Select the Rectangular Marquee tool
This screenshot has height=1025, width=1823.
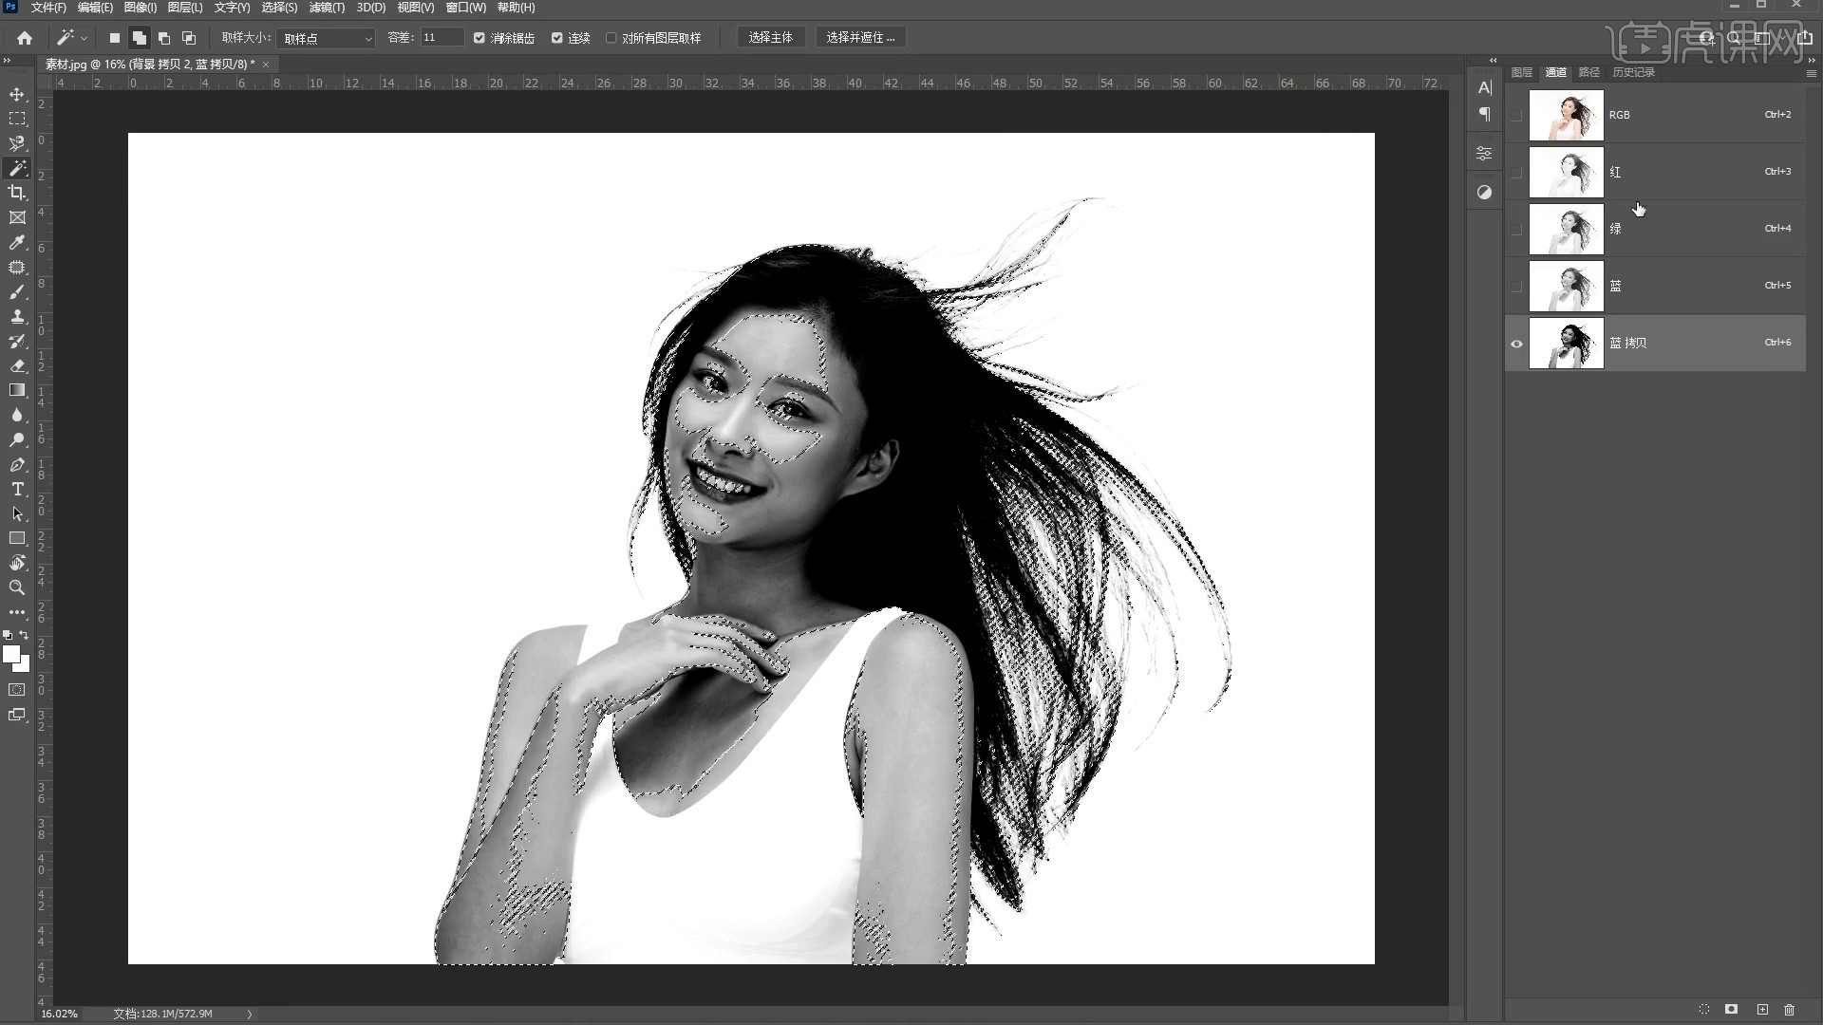[x=17, y=119]
